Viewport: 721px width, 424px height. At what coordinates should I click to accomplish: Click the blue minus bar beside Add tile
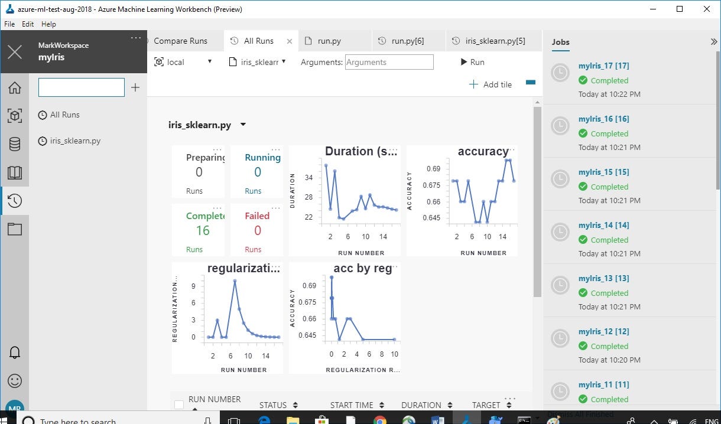(530, 83)
